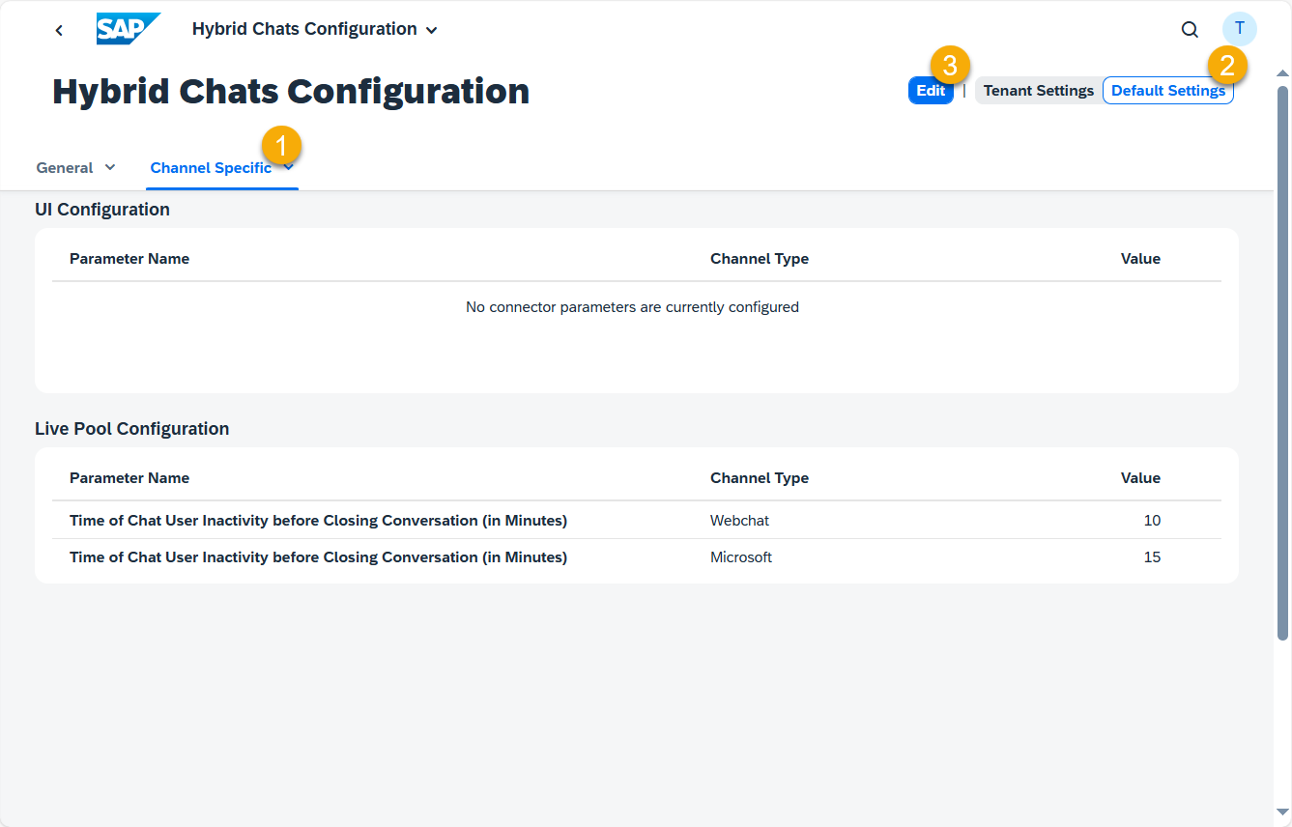The width and height of the screenshot is (1292, 827).
Task: Select the Microsoft row parameter name
Action: click(x=318, y=557)
